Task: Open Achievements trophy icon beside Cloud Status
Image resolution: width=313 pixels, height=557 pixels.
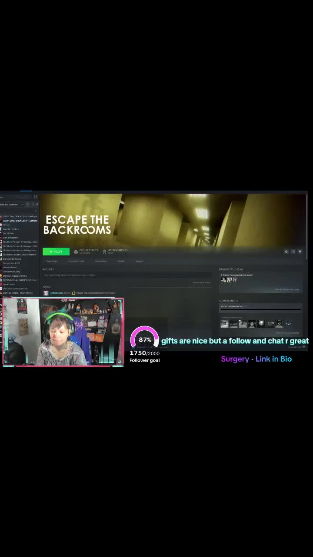Action: (104, 252)
